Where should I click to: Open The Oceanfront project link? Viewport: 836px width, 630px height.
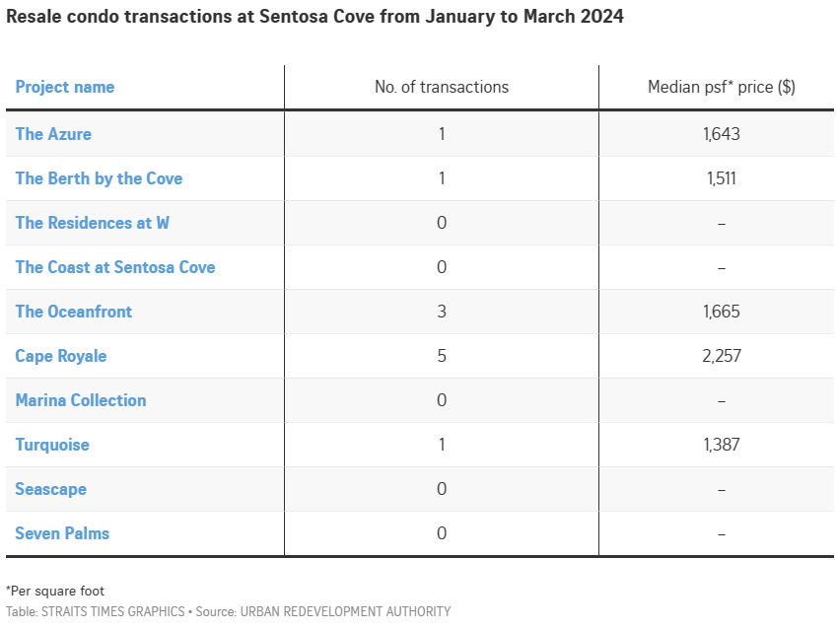(73, 312)
